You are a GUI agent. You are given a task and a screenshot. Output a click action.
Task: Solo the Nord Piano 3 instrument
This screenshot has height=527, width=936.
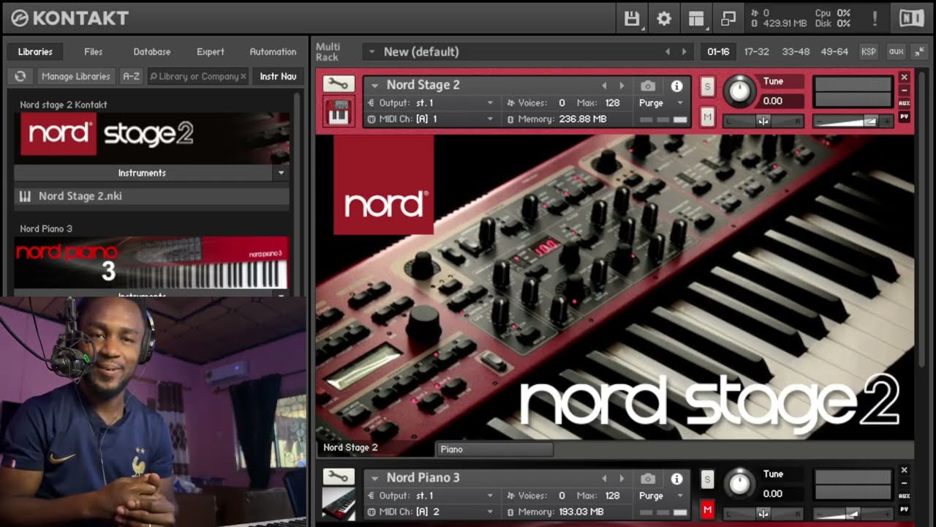point(707,479)
